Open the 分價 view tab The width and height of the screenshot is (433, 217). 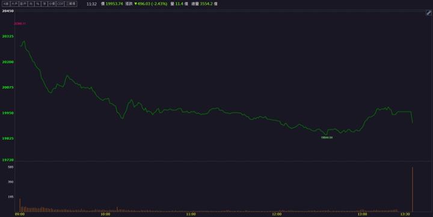click(x=52, y=4)
